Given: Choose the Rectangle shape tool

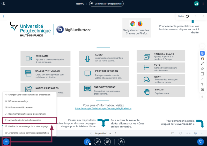Looking at the screenshot, I should [x=202, y=74].
